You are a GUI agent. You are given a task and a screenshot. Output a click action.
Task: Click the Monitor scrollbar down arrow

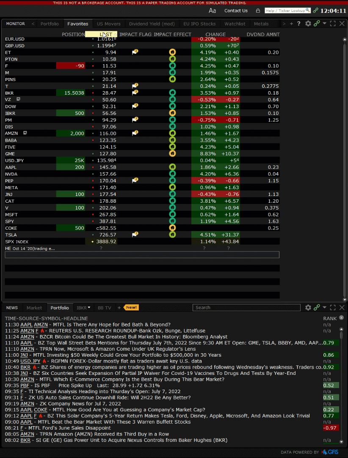(x=345, y=299)
